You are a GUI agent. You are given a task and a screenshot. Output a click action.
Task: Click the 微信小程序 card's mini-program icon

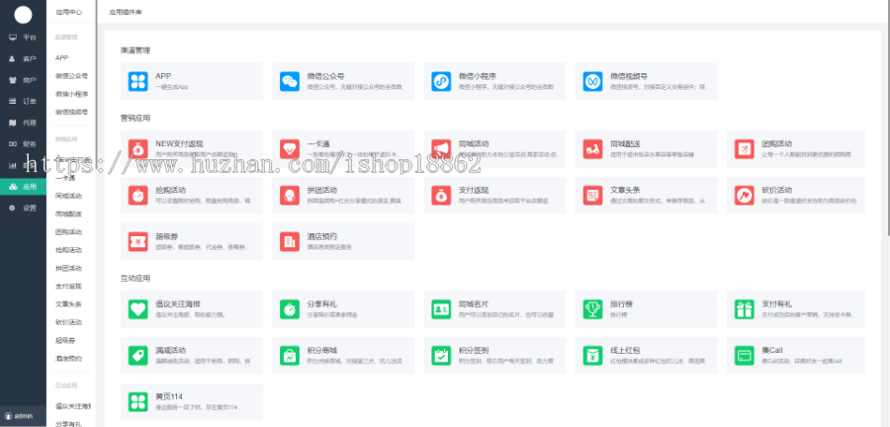(441, 82)
